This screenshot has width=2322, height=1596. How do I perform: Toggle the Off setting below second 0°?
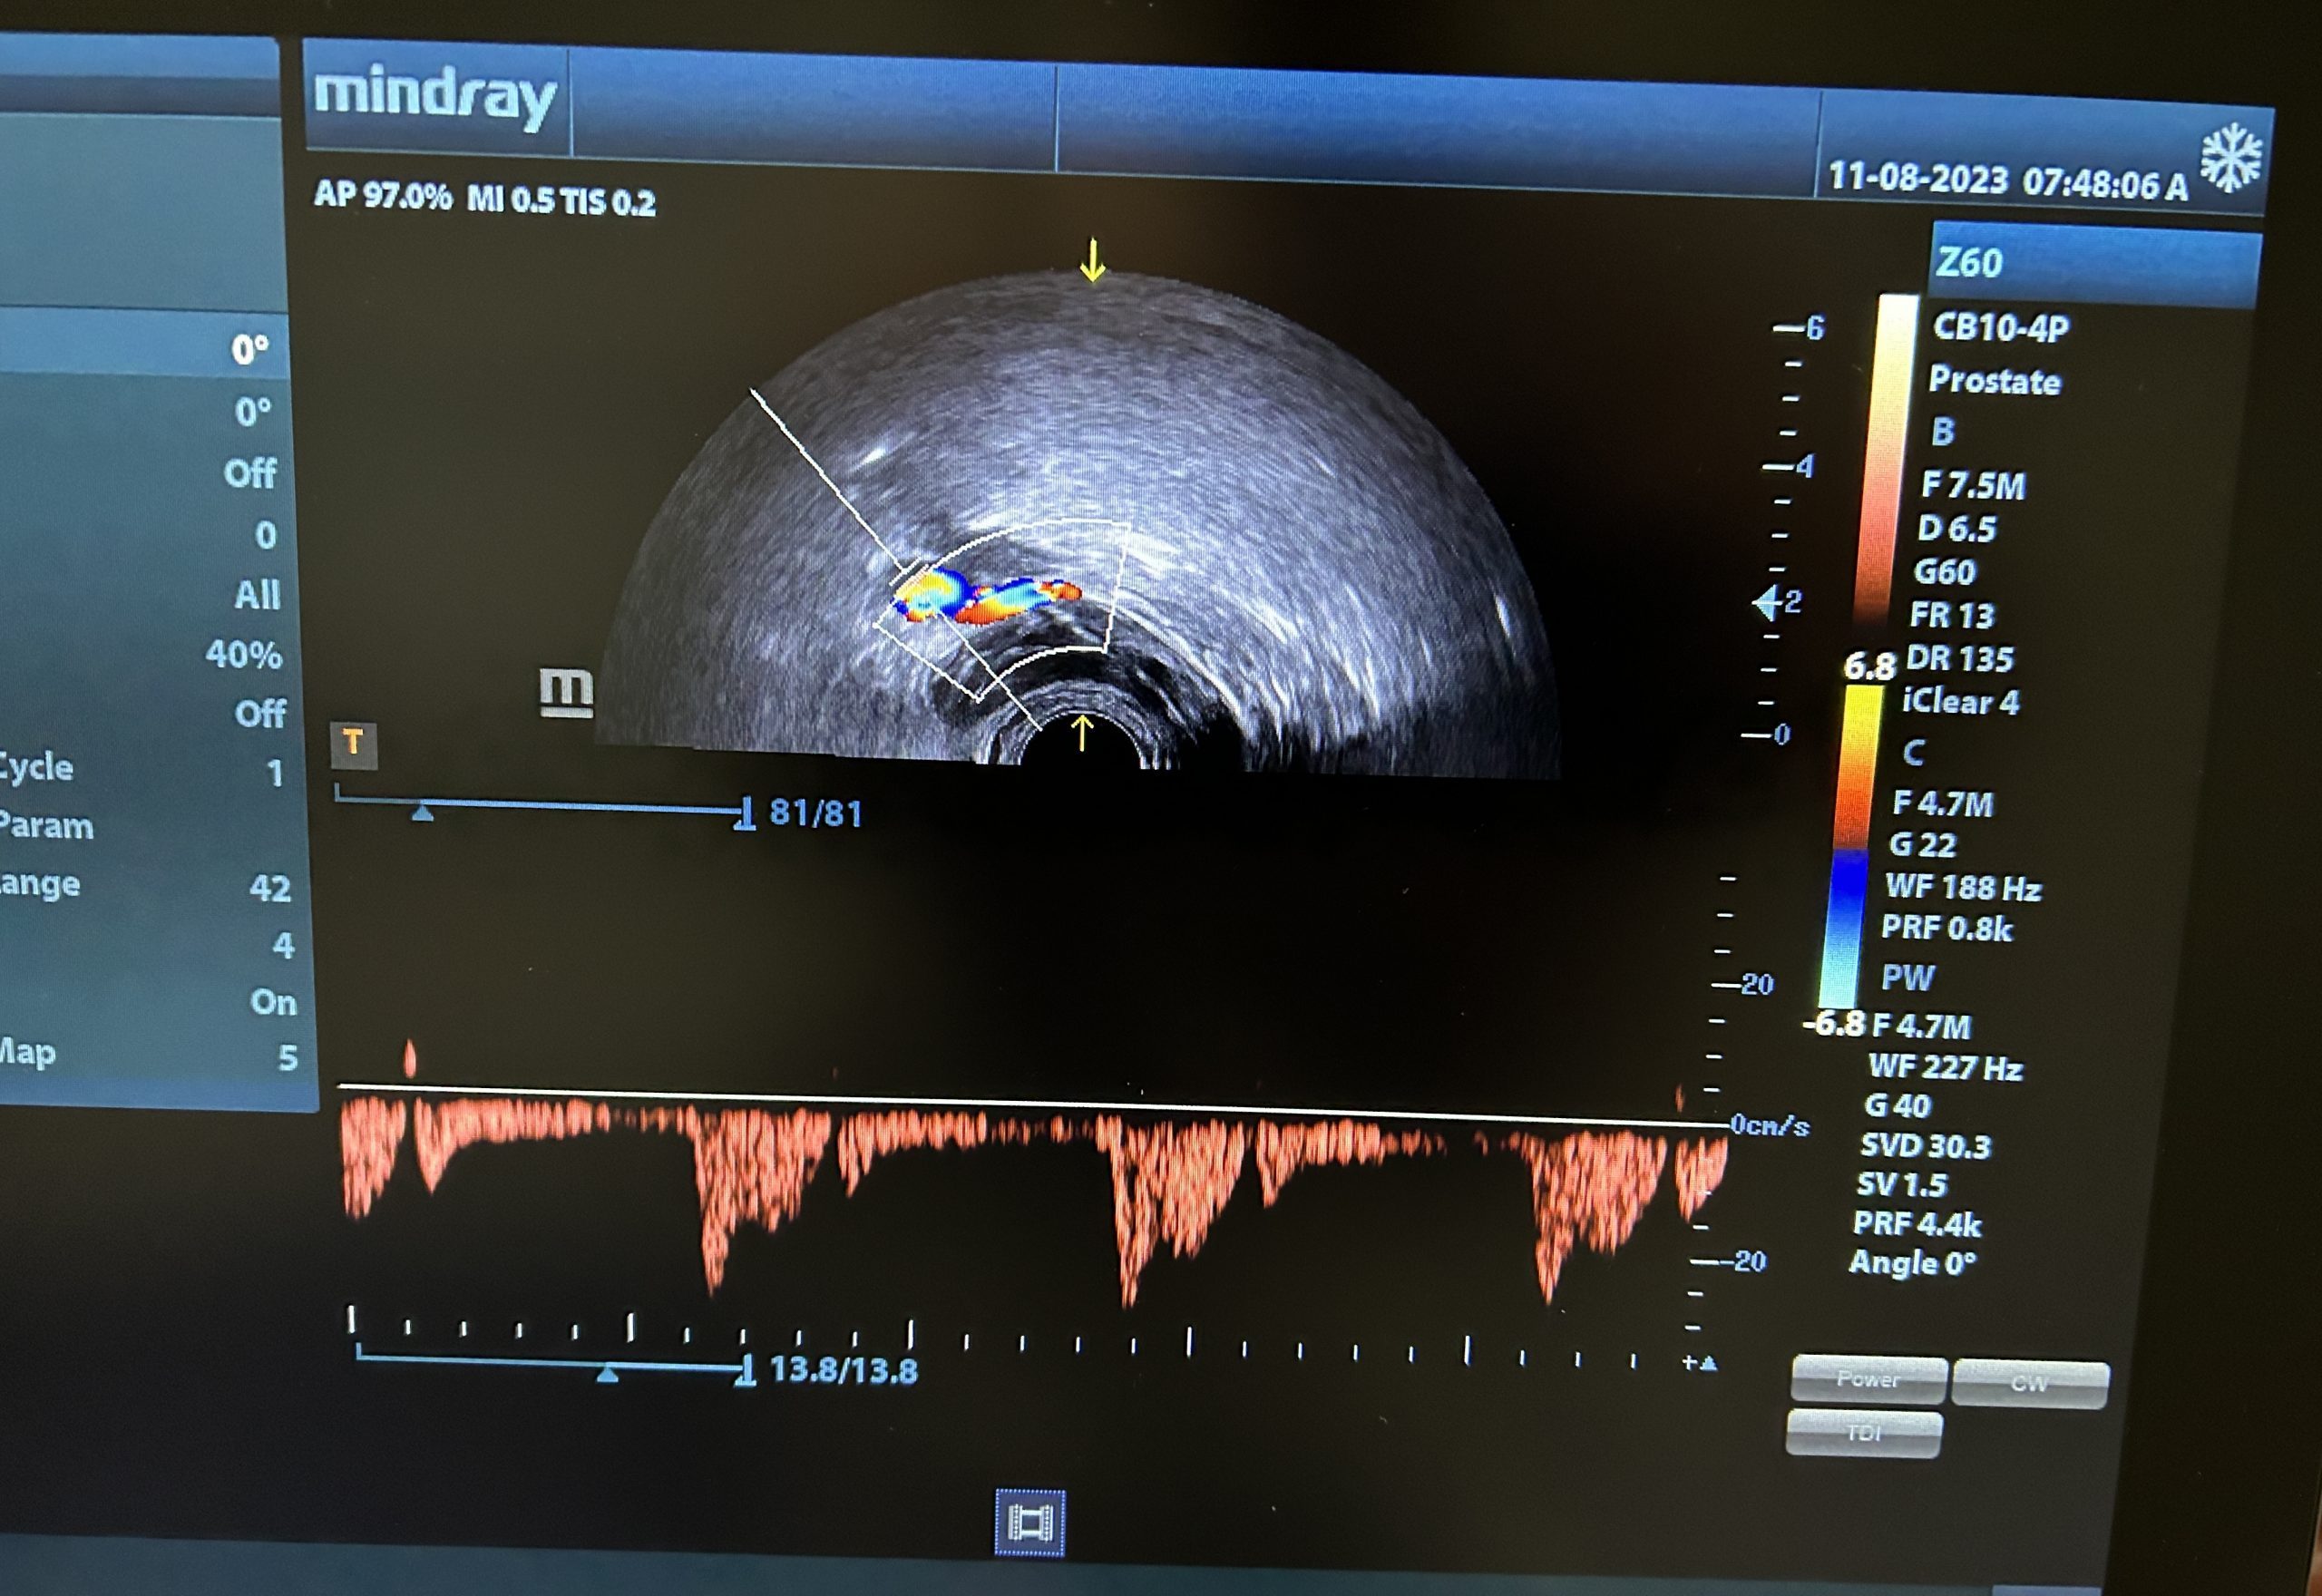point(249,473)
